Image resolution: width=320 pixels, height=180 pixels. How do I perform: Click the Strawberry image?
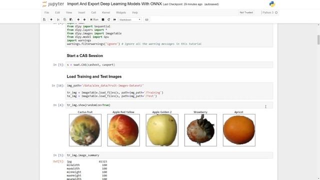coord(200,130)
